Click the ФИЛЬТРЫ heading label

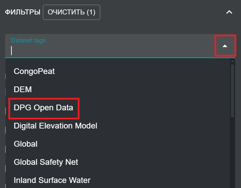click(x=22, y=12)
